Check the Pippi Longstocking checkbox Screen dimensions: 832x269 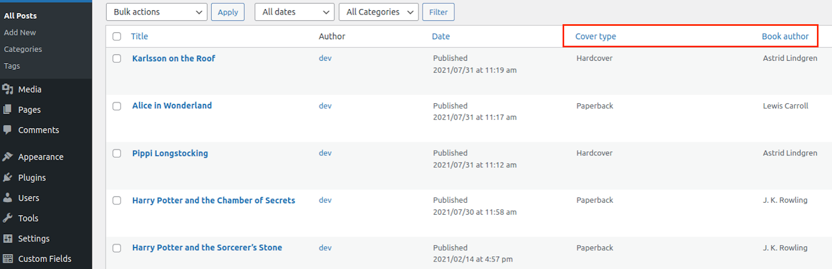(117, 153)
